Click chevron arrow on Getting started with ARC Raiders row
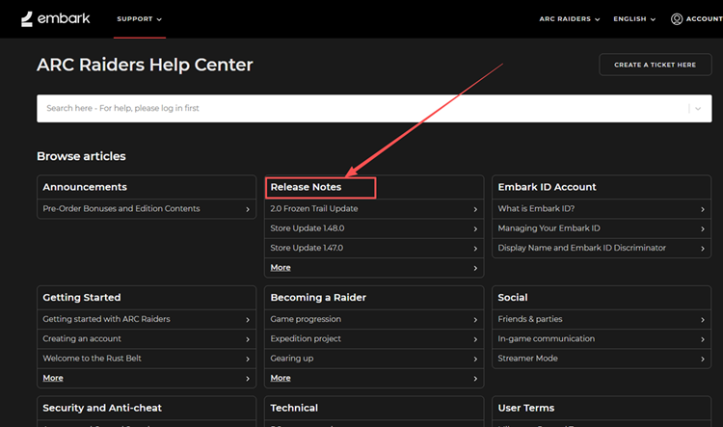 click(248, 320)
